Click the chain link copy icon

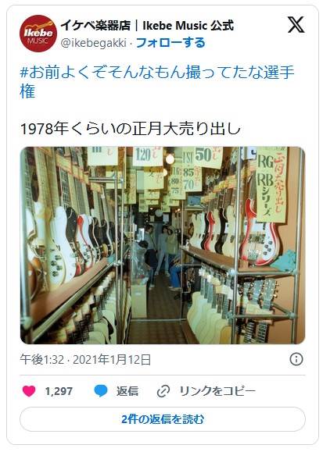click(163, 391)
